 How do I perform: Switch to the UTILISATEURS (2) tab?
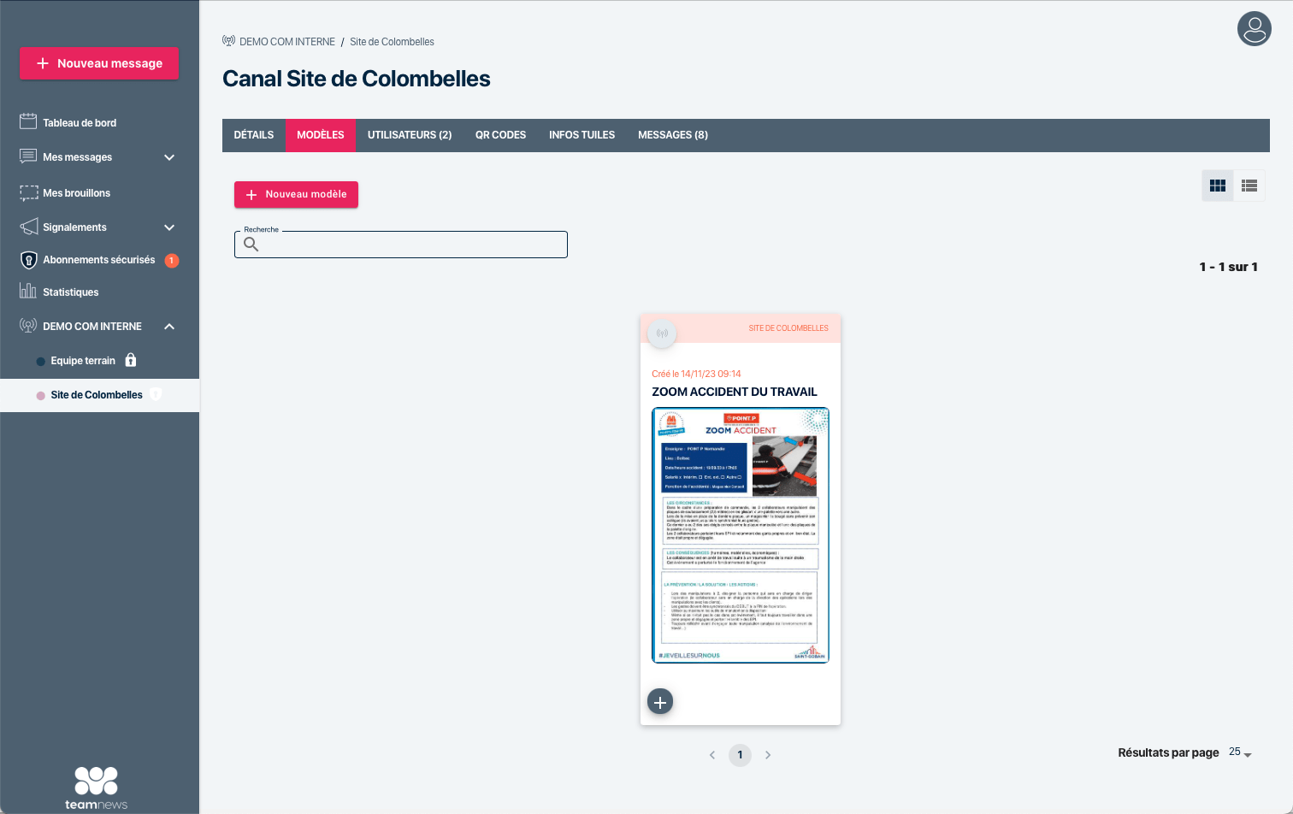click(409, 135)
